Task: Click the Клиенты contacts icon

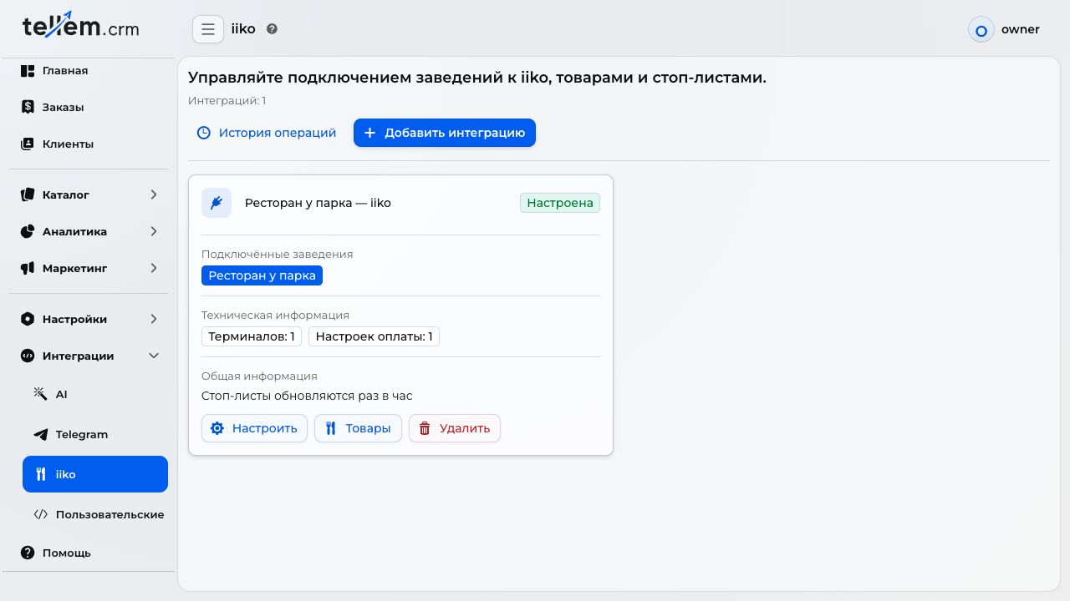Action: (x=28, y=144)
